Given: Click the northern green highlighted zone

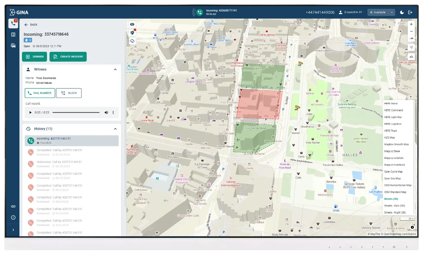Looking at the screenshot, I should [x=263, y=76].
